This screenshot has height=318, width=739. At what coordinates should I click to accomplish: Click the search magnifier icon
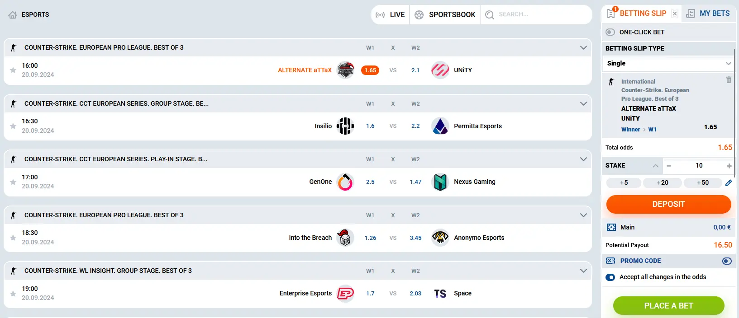[489, 14]
